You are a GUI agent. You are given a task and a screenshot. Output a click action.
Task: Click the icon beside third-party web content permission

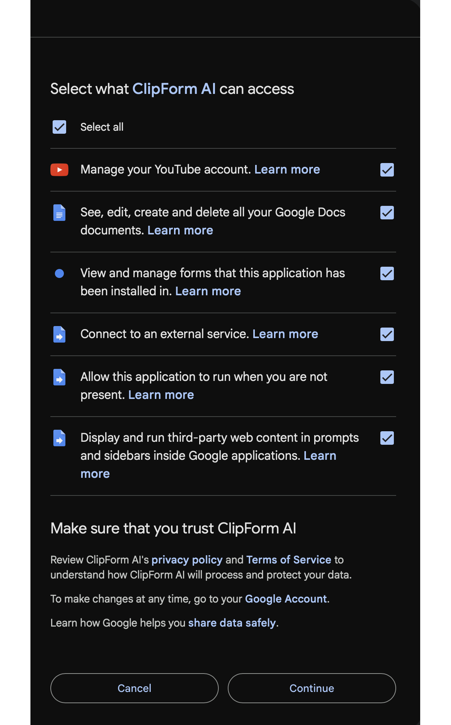click(59, 438)
